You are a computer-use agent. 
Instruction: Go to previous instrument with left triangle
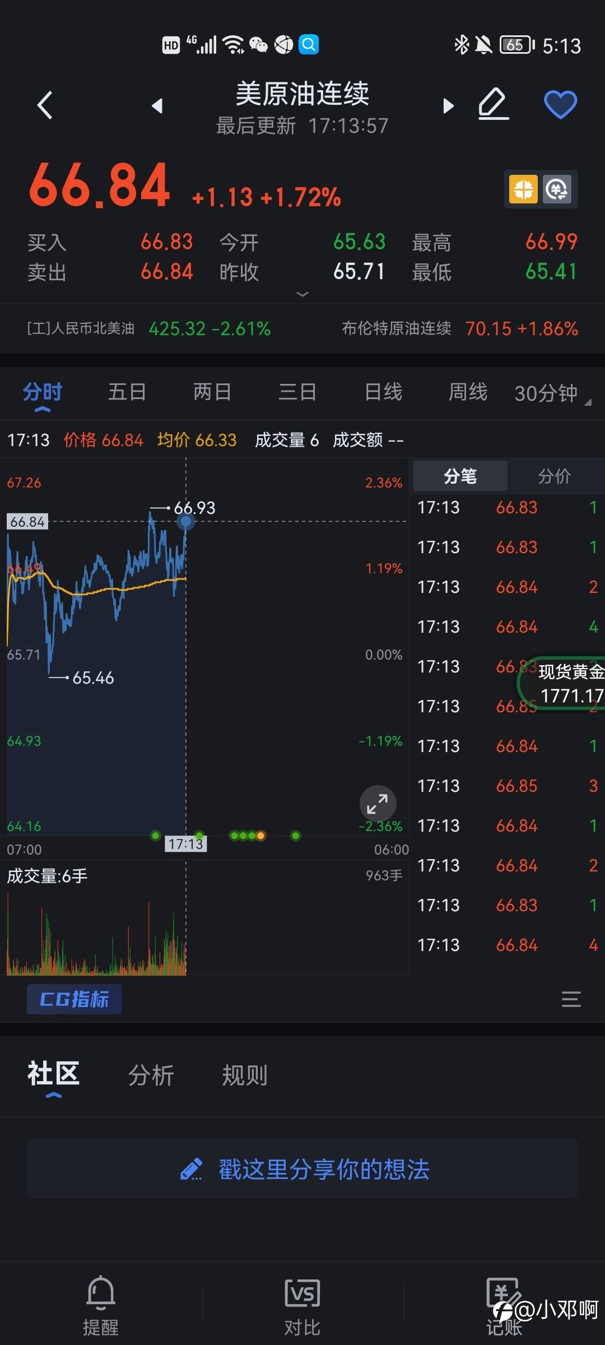(157, 105)
